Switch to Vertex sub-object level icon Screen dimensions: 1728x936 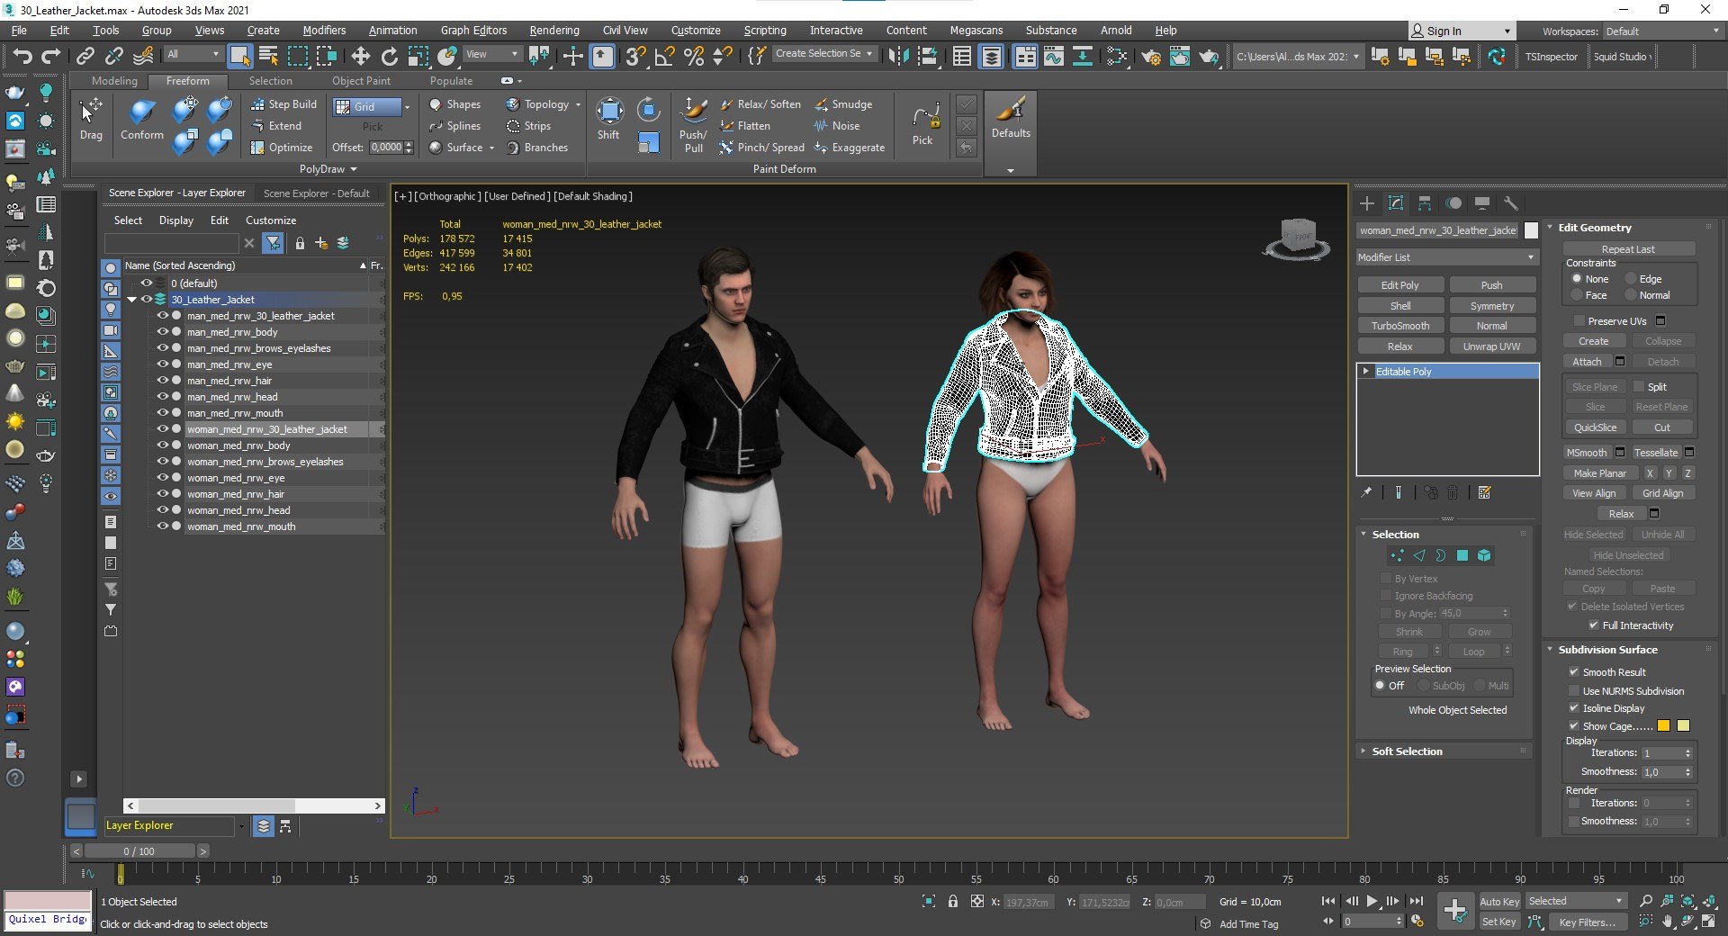point(1397,555)
